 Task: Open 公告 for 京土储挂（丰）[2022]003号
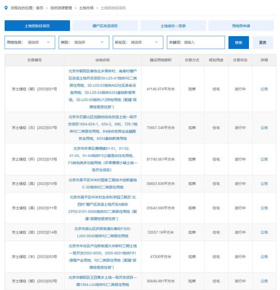pyautogui.click(x=264, y=257)
